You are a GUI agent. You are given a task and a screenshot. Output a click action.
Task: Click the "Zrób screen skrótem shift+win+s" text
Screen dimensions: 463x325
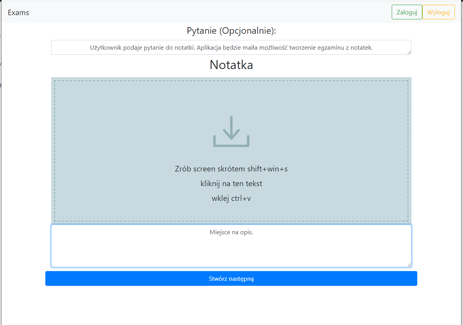pos(231,169)
